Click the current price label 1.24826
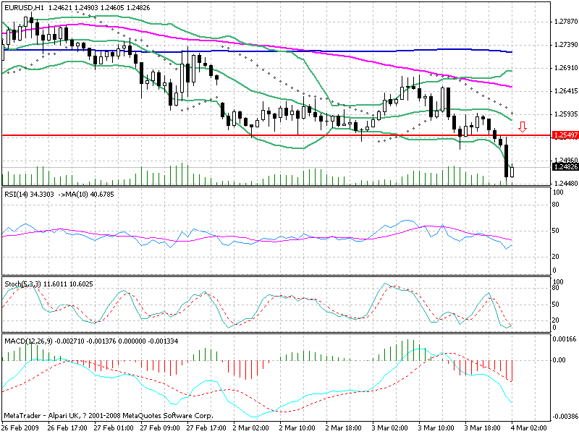The width and height of the screenshot is (579, 434). [x=565, y=167]
